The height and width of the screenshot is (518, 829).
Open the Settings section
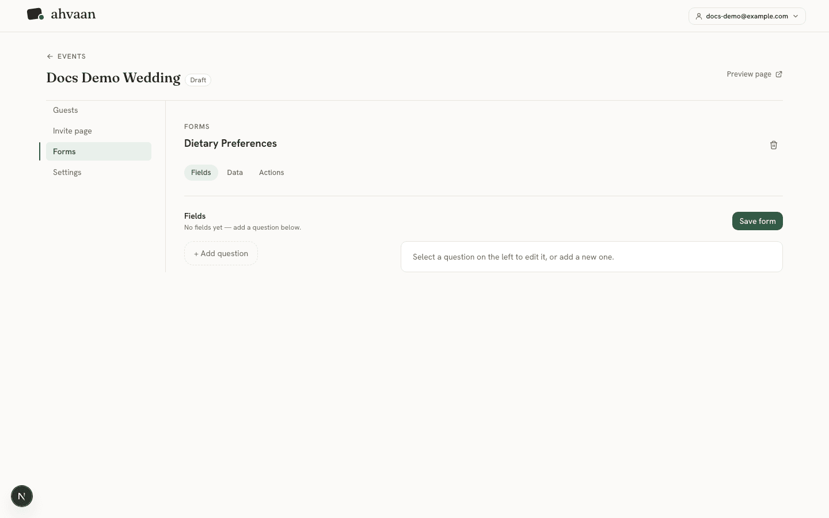tap(98, 172)
